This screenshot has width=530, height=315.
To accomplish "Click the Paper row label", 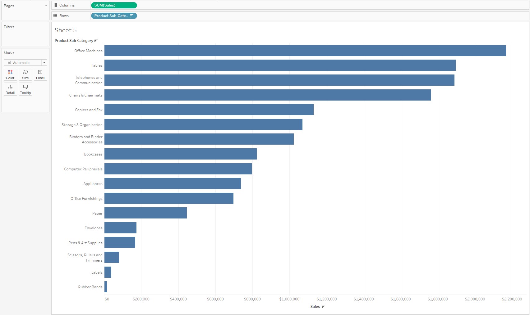I will 97,214.
